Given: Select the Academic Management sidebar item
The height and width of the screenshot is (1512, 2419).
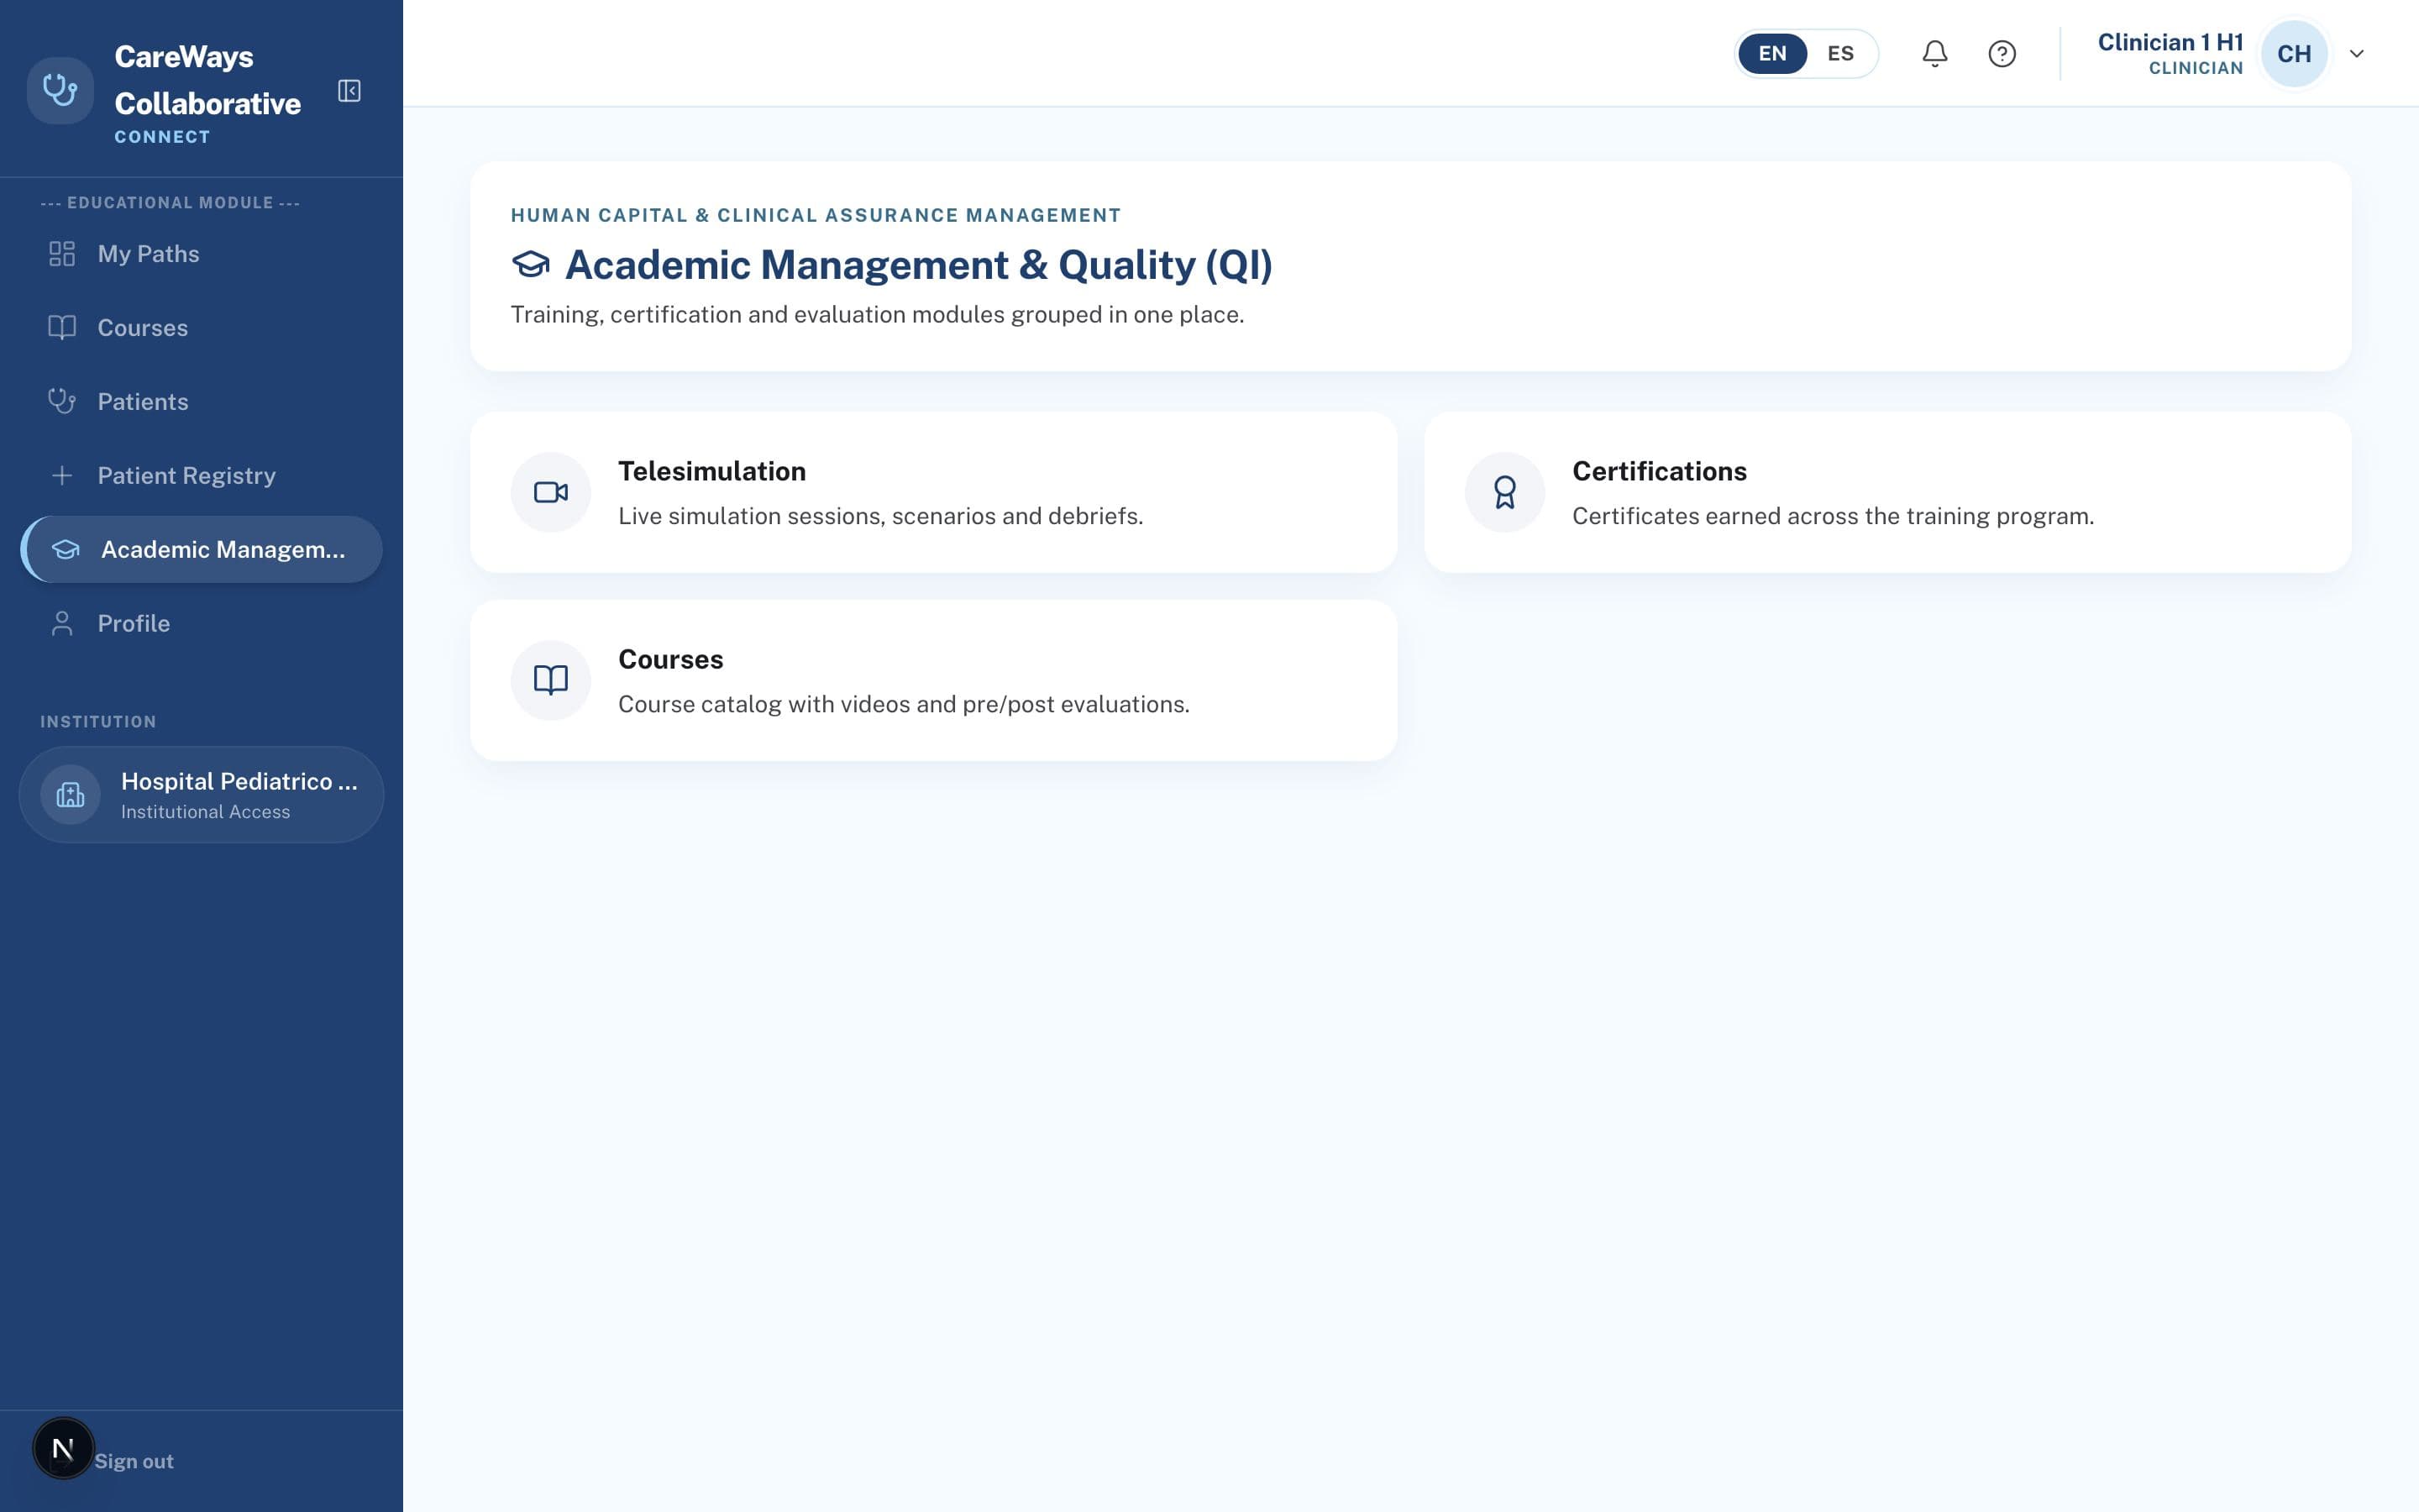Looking at the screenshot, I should coord(201,550).
